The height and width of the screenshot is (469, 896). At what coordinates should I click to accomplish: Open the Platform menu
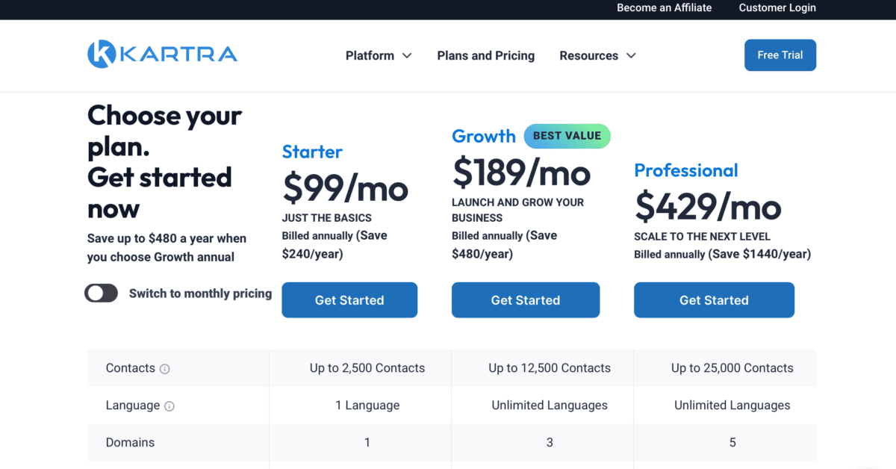click(x=370, y=55)
